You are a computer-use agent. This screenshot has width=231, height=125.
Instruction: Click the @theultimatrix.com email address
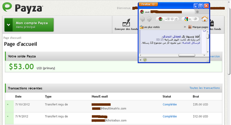[x=113, y=108]
